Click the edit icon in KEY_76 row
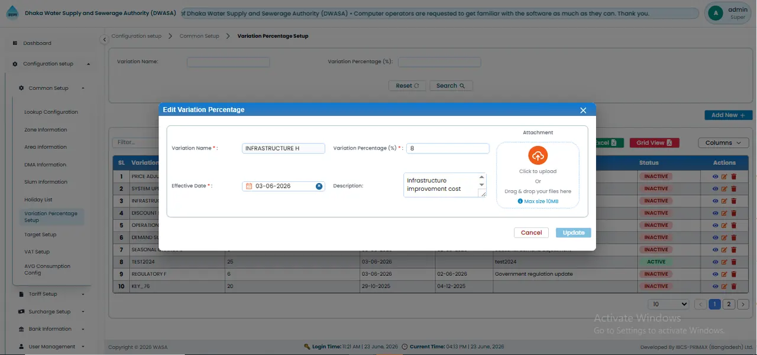Image resolution: width=757 pixels, height=355 pixels. (x=724, y=286)
